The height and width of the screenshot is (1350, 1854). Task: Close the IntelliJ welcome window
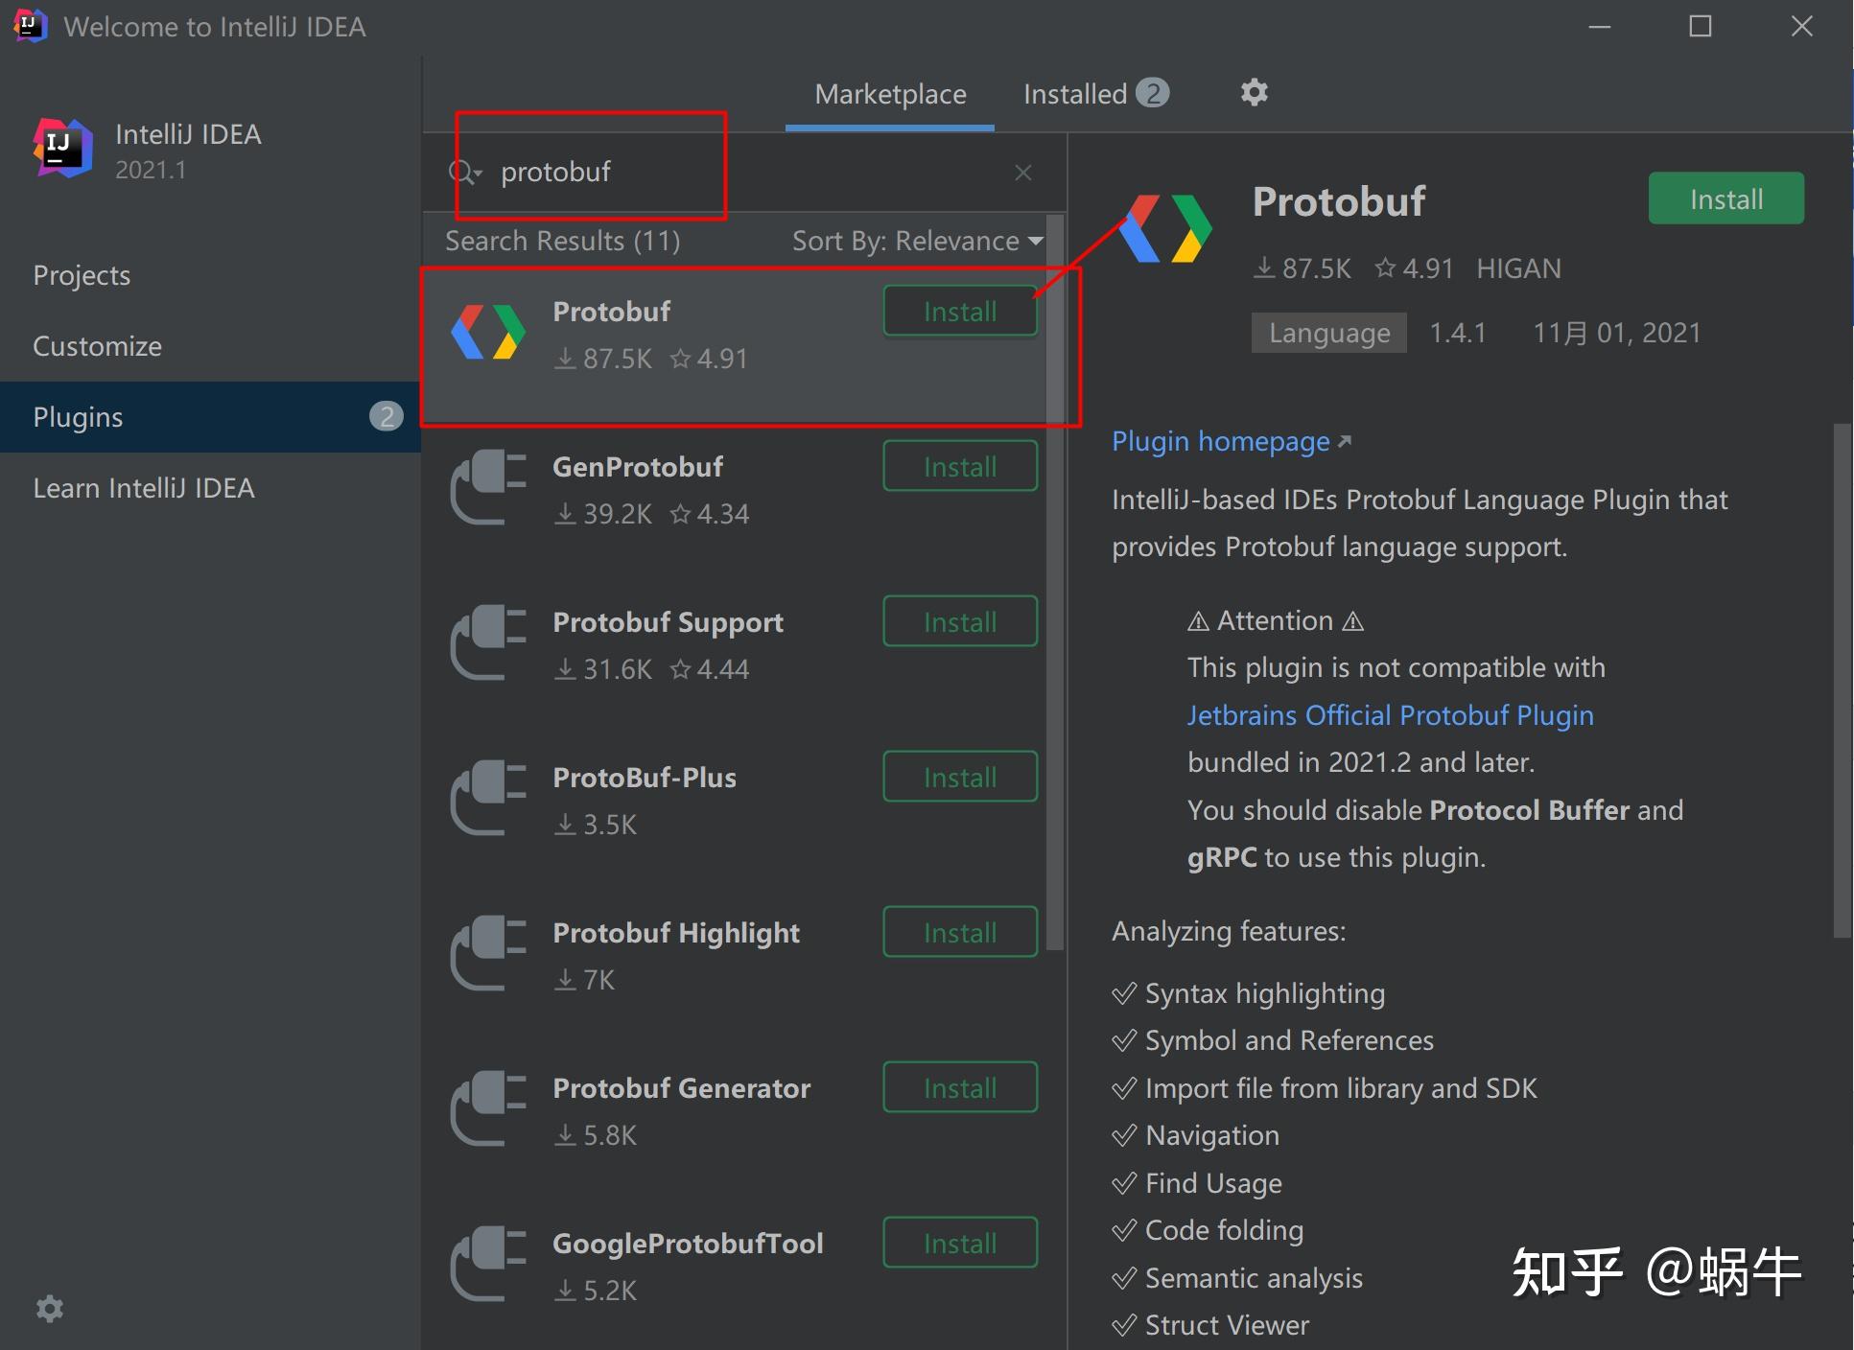1802,26
